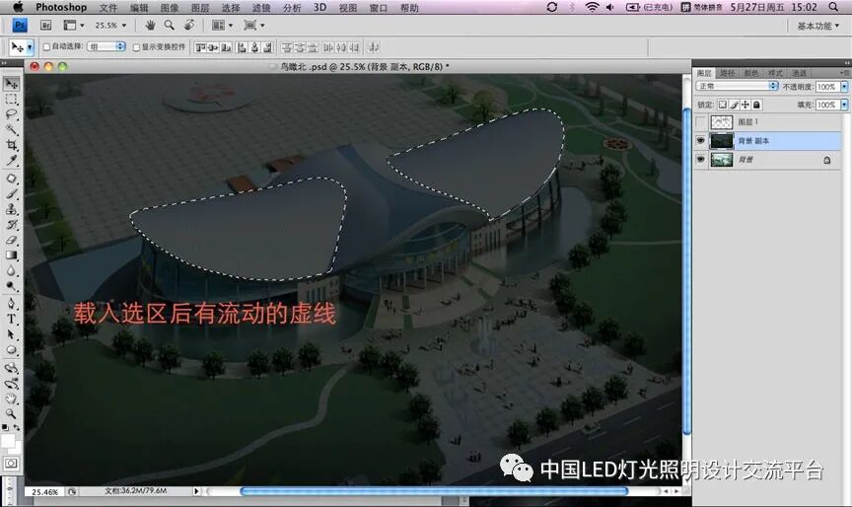Select the 3D Orbit camera tool
This screenshot has width=852, height=507.
[x=12, y=383]
